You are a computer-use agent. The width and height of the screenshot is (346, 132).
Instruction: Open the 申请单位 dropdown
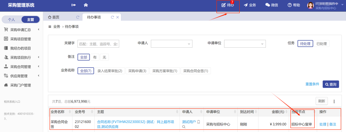tap(245, 44)
